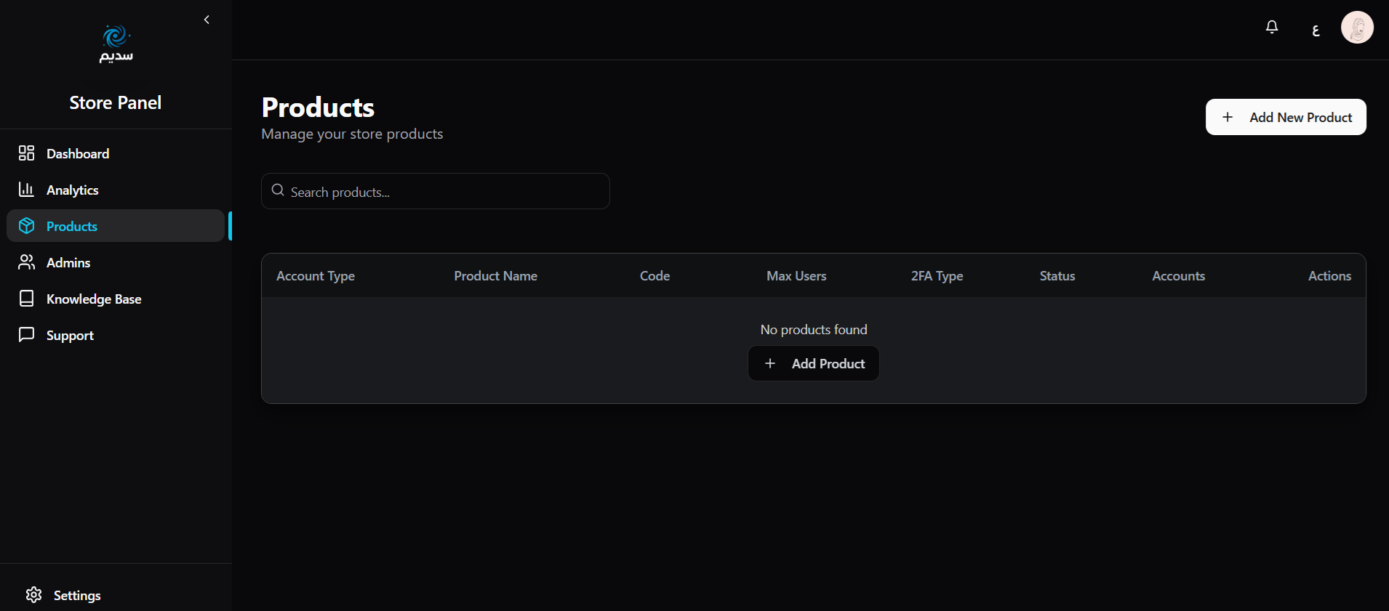Viewport: 1389px width, 611px height.
Task: Click the Status column header
Action: 1057,276
